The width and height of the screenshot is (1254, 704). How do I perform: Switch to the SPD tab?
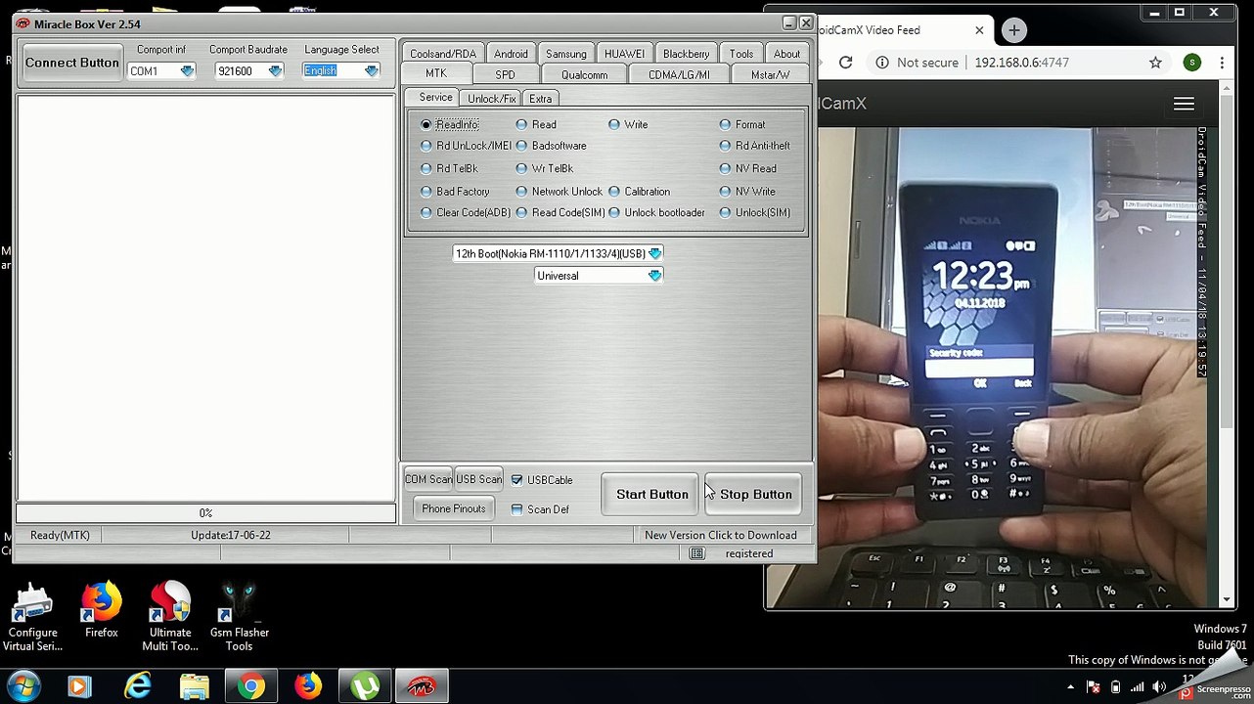point(505,75)
